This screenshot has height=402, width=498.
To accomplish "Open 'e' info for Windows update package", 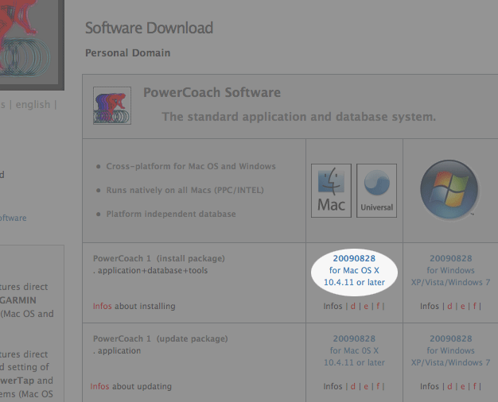I will 462,386.
